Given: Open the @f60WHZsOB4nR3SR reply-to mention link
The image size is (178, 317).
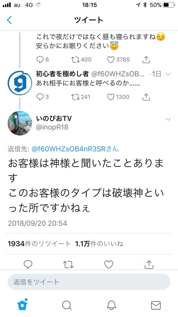Looking at the screenshot, I should point(75,149).
